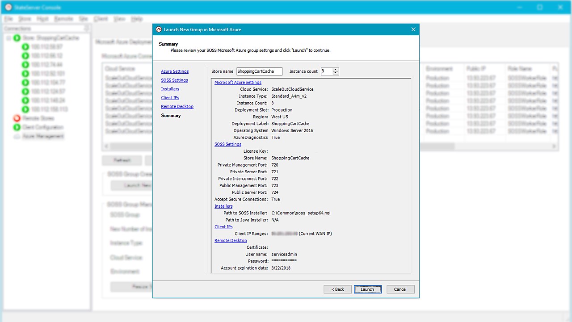Click the green host icon for 100.112.104.77
Screen dimensions: 572x322
pos(25,83)
